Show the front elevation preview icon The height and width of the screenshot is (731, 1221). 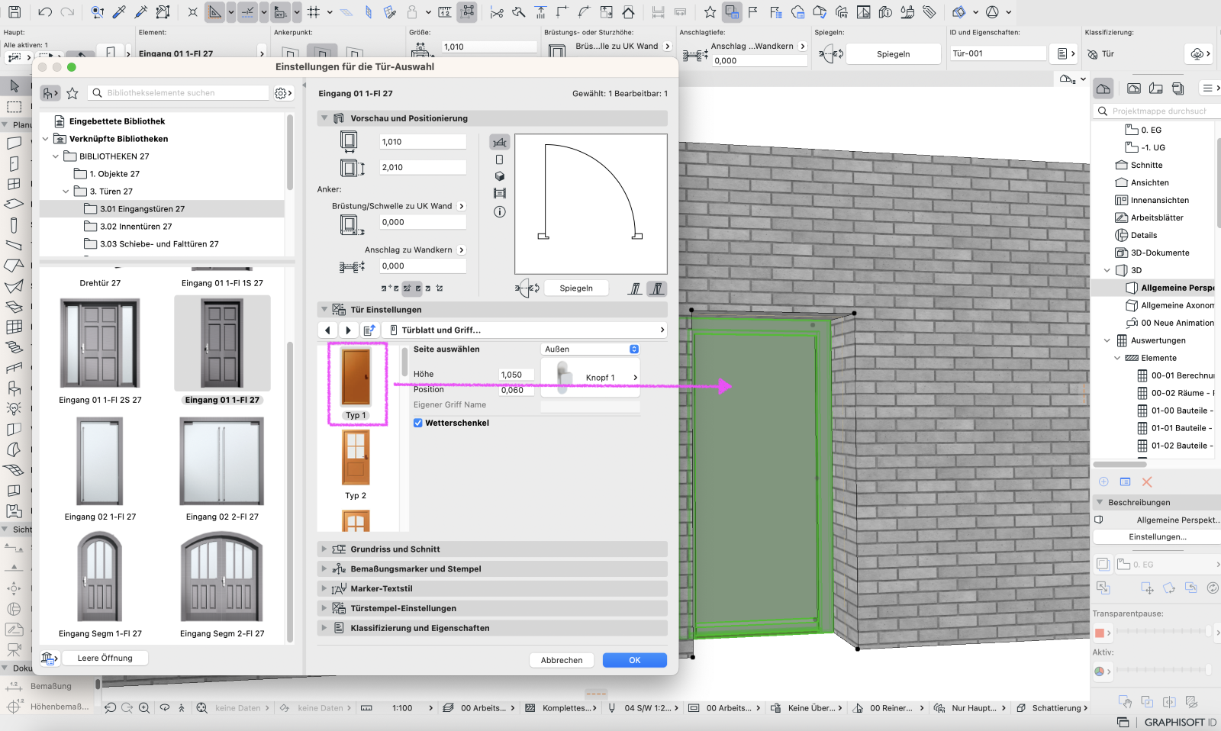(499, 159)
